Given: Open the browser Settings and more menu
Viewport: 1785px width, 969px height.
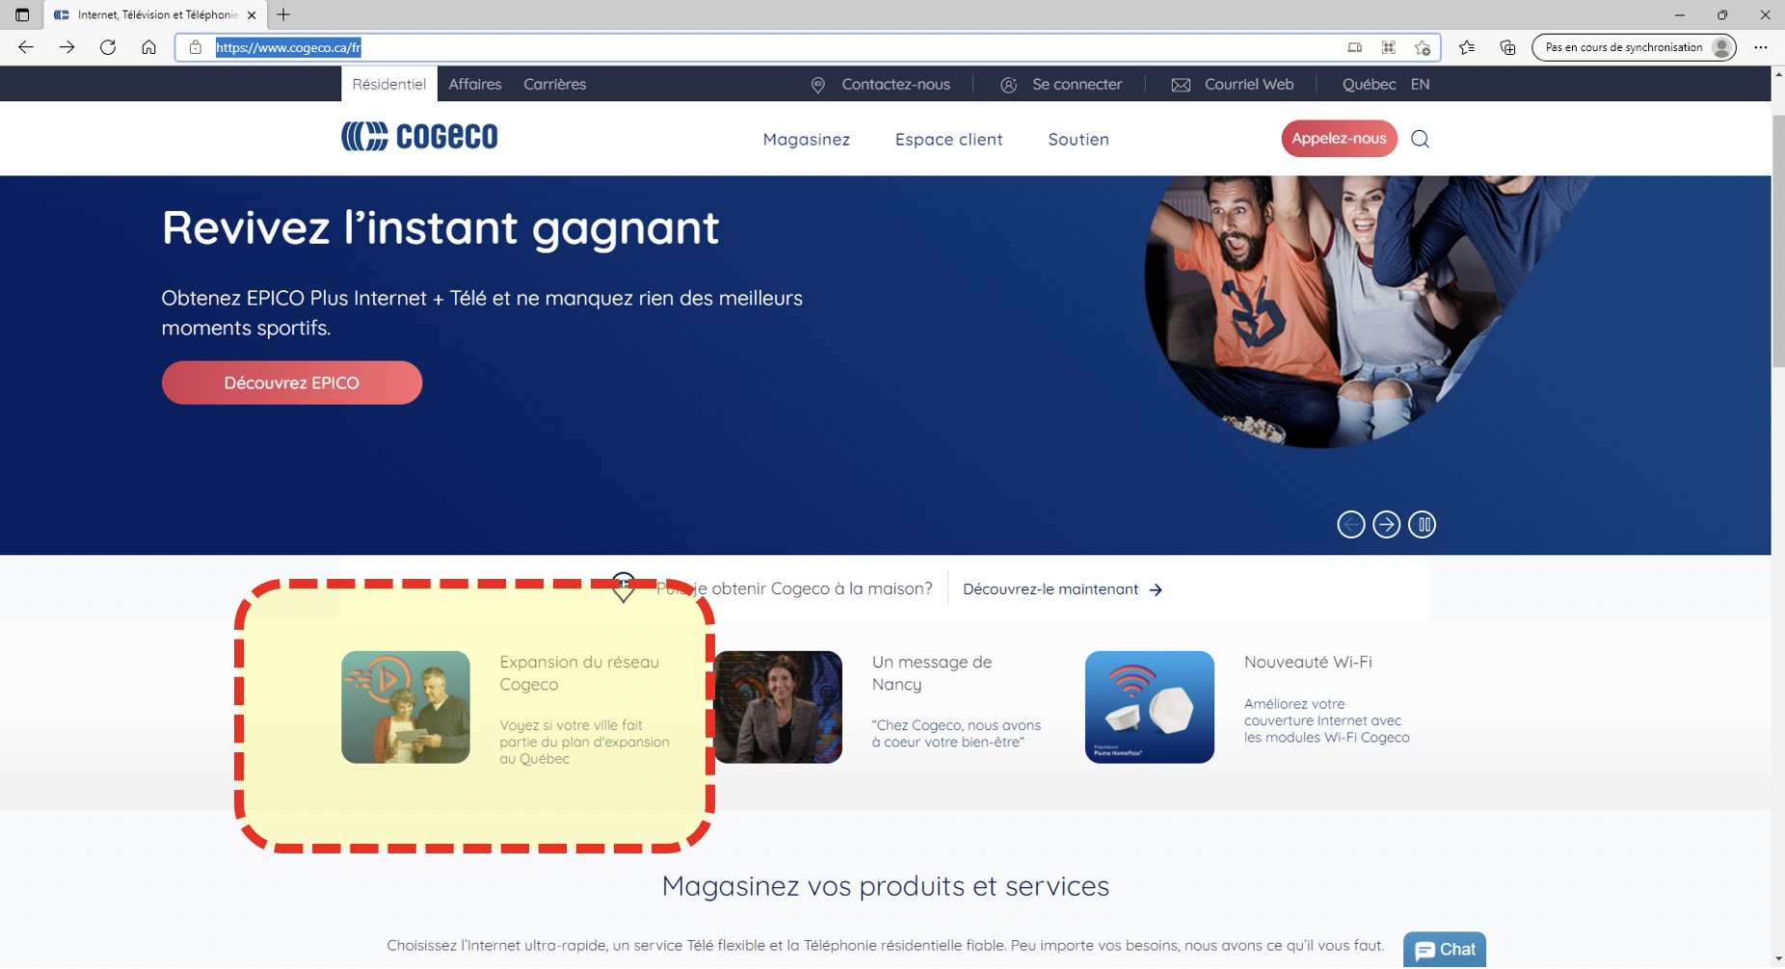Looking at the screenshot, I should pyautogui.click(x=1761, y=47).
